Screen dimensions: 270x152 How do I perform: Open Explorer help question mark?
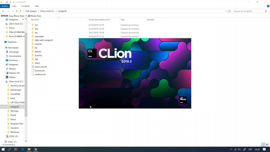coord(268,6)
